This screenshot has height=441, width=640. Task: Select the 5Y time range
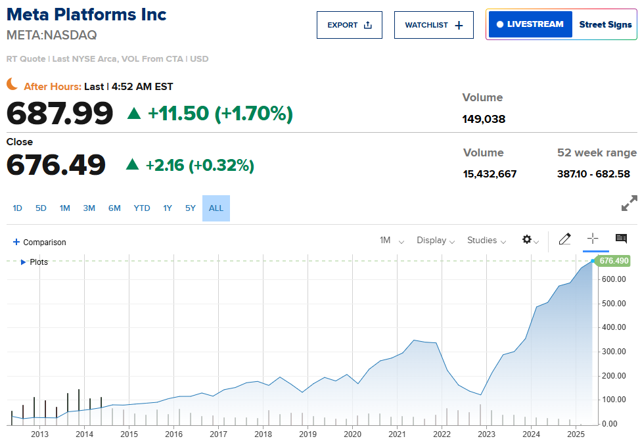pyautogui.click(x=191, y=208)
